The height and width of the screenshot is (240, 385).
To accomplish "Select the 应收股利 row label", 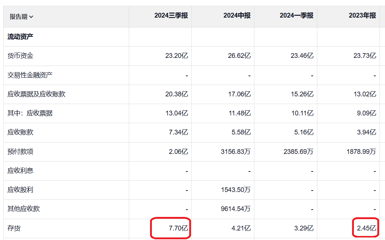I will point(20,190).
